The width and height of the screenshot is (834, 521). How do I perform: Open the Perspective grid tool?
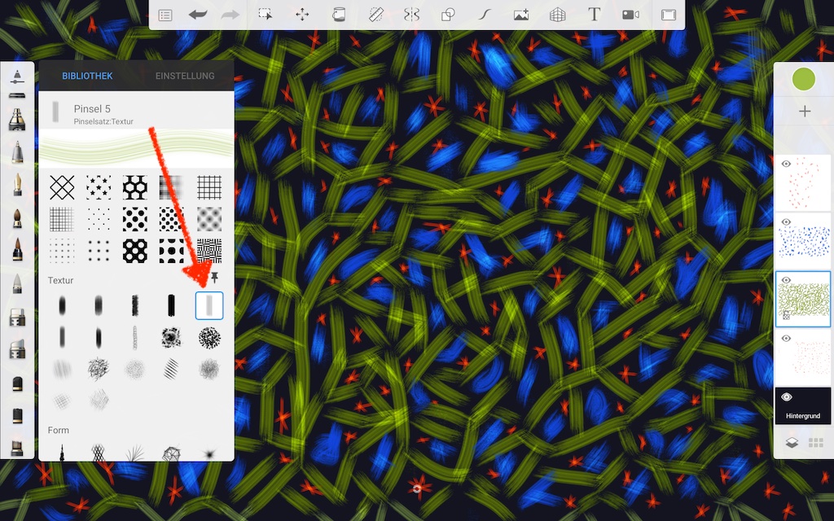click(557, 15)
